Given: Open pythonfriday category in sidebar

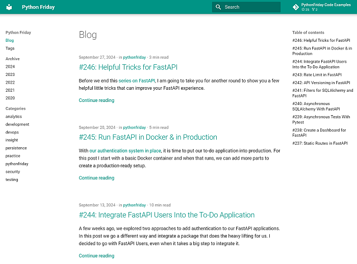Looking at the screenshot, I should tap(17, 164).
